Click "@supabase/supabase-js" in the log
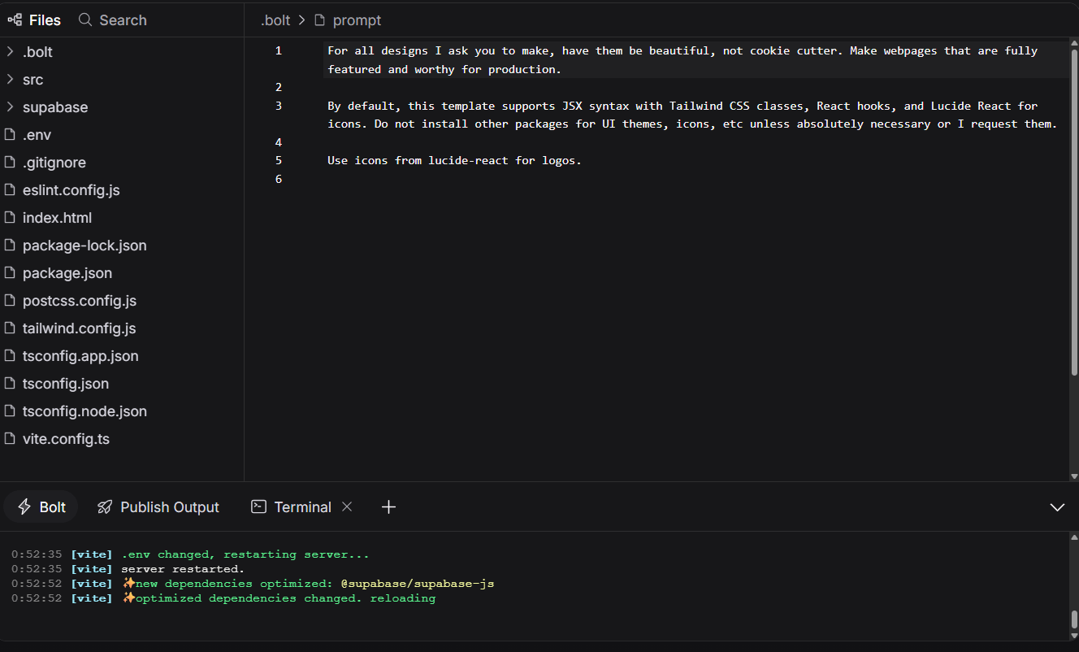The height and width of the screenshot is (652, 1079). [418, 584]
